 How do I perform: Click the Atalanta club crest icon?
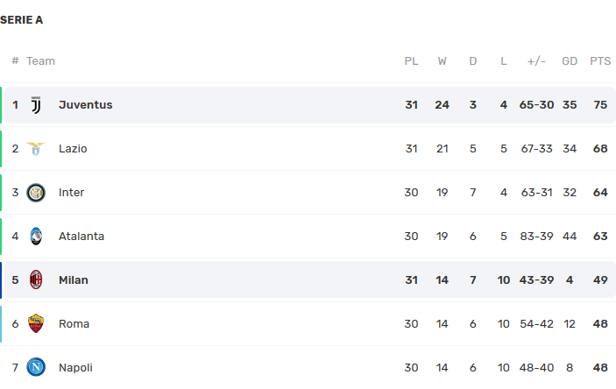click(36, 237)
